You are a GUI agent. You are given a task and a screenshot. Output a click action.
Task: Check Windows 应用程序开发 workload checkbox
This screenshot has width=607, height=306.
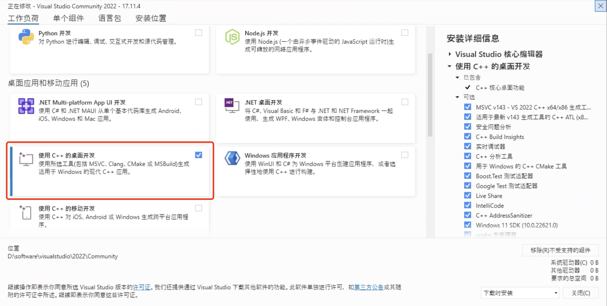(405, 155)
